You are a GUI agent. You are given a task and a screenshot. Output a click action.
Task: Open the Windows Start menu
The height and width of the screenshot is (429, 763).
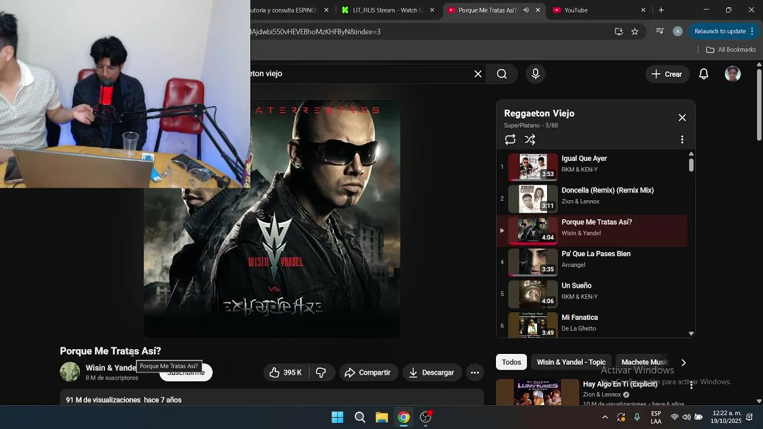point(337,417)
